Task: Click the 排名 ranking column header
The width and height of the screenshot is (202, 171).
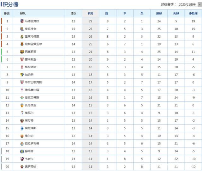Action: coord(7,13)
